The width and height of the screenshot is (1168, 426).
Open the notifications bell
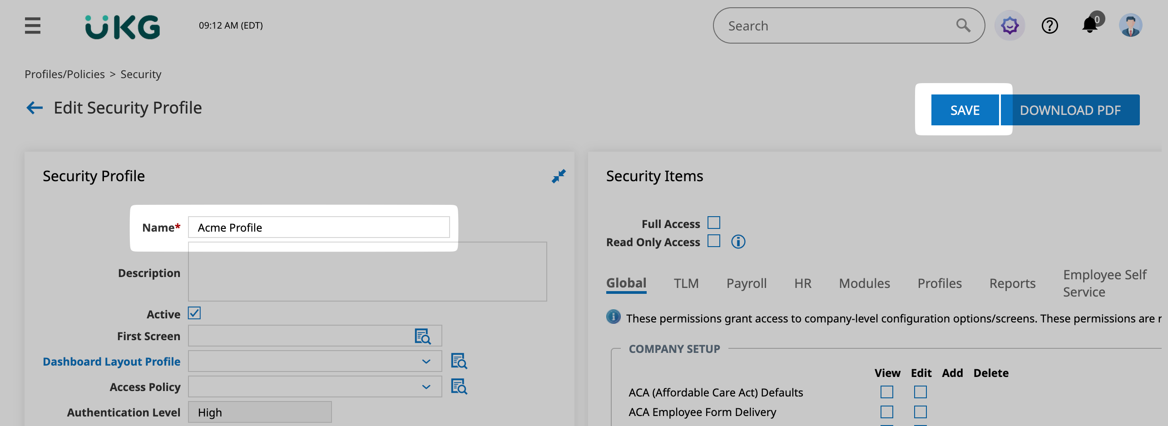tap(1090, 25)
